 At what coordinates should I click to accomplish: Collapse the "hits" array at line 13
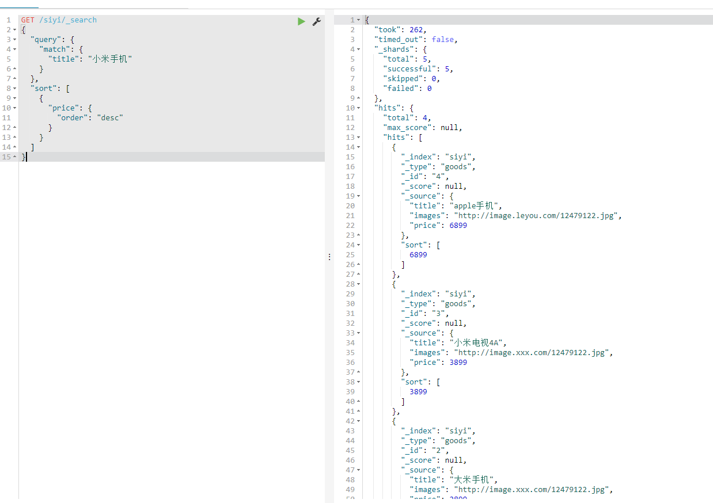(x=359, y=137)
